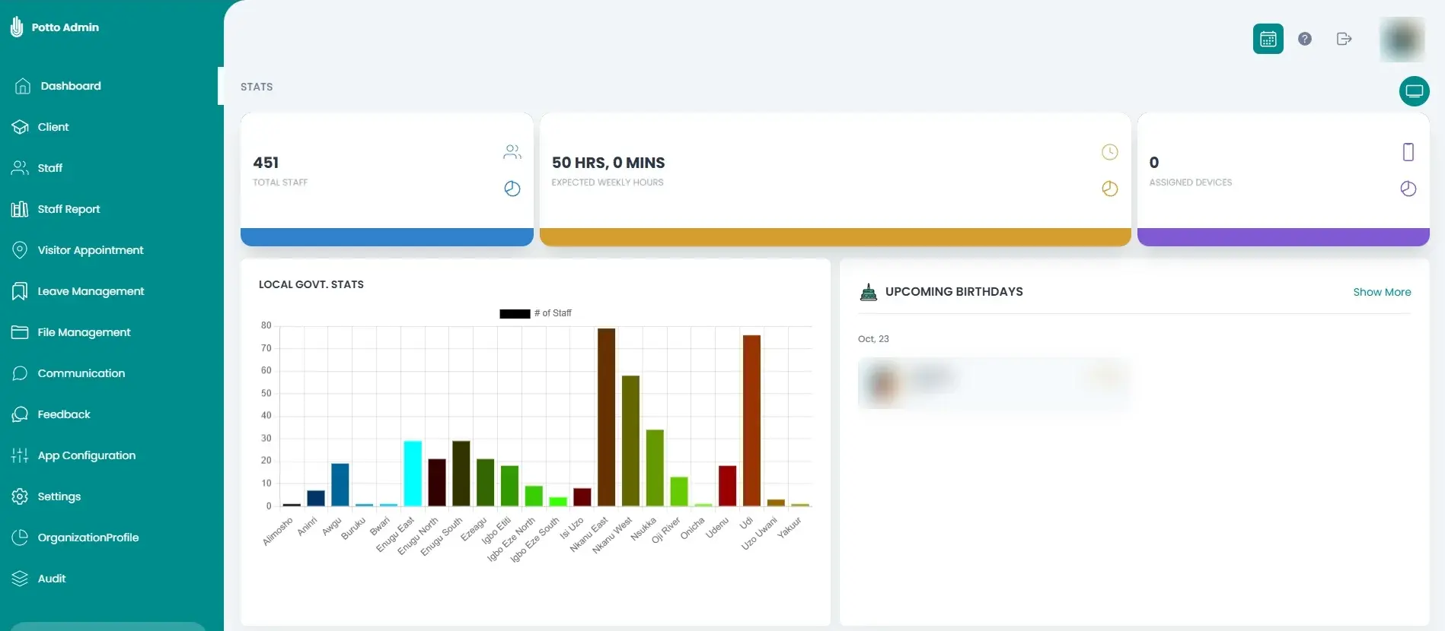Image resolution: width=1445 pixels, height=631 pixels.
Task: Click the phone icon on the Assigned Devices card
Action: click(1408, 152)
